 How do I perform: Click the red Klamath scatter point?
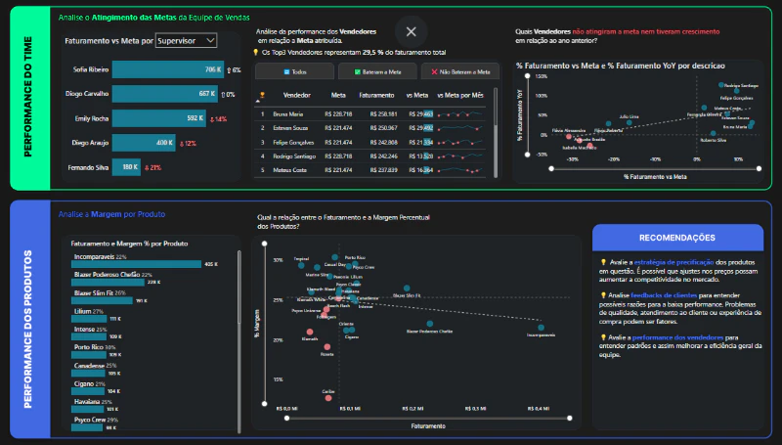tap(310, 332)
